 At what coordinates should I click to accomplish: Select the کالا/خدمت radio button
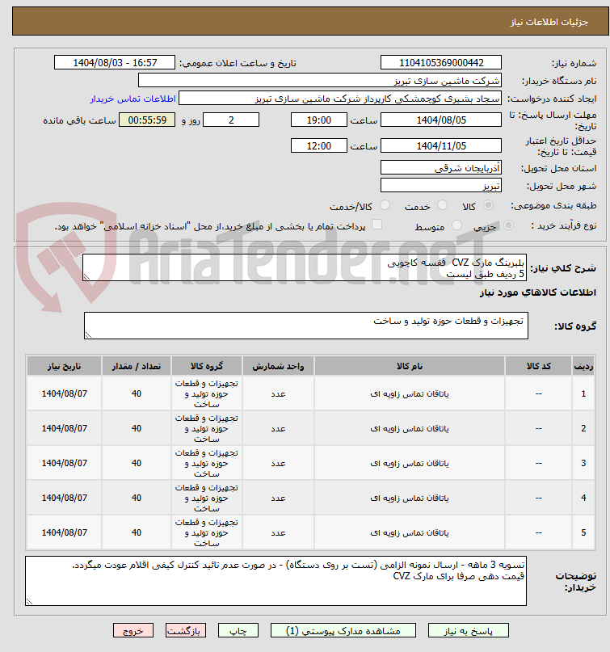385,205
